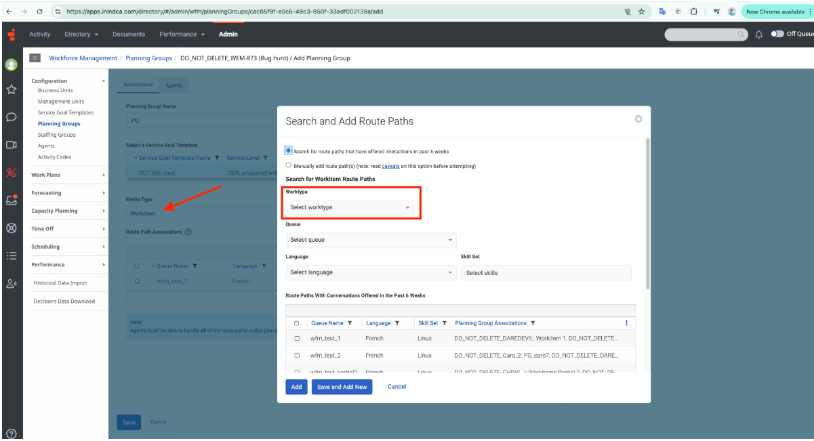Screen dimensions: 814x441
Task: Click the video camera icon in sidebar
Action: click(x=11, y=144)
